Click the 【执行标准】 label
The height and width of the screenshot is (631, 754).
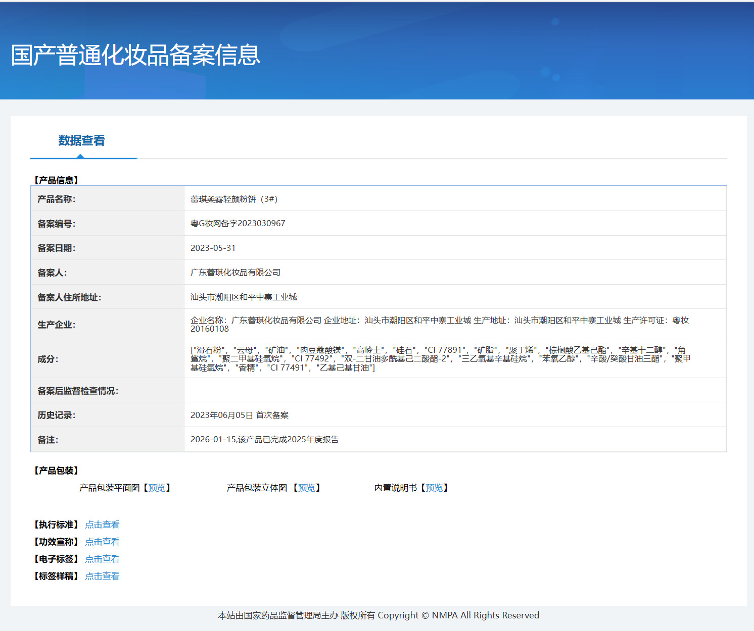pos(56,524)
